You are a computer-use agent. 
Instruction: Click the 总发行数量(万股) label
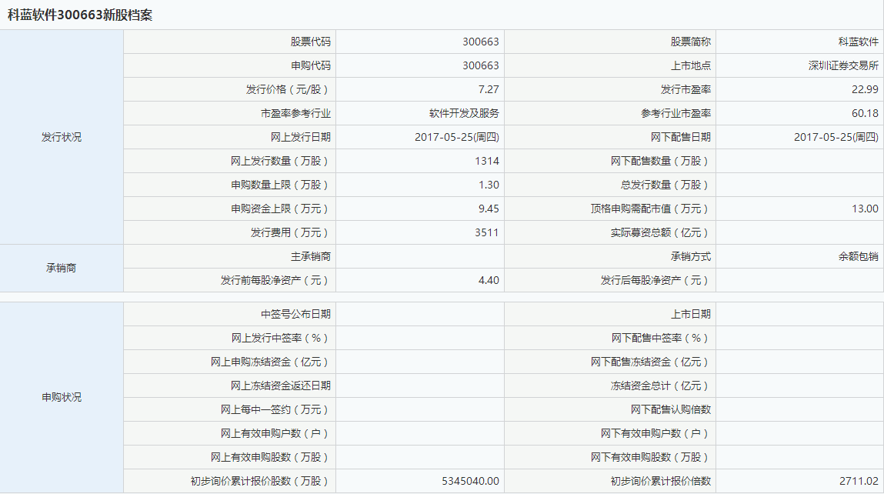point(666,185)
